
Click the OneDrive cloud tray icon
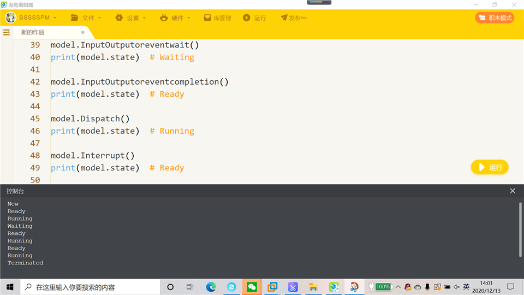[x=418, y=287]
